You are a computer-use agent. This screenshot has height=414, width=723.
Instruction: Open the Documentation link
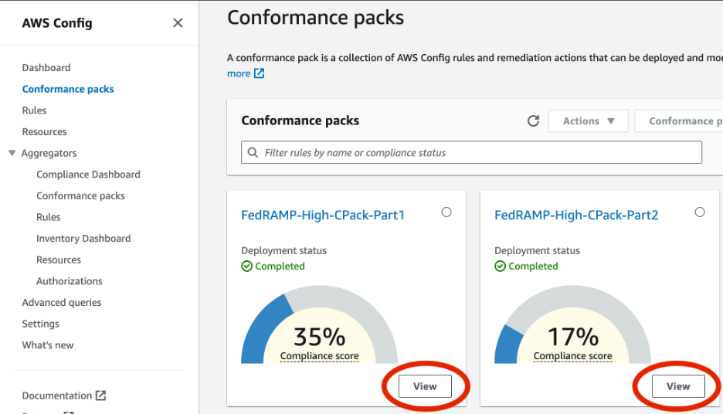tap(56, 395)
